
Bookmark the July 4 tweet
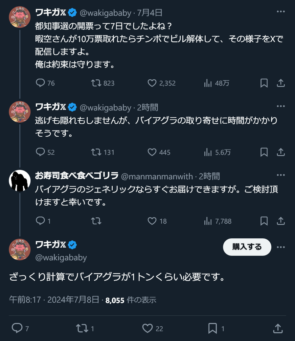(x=264, y=83)
